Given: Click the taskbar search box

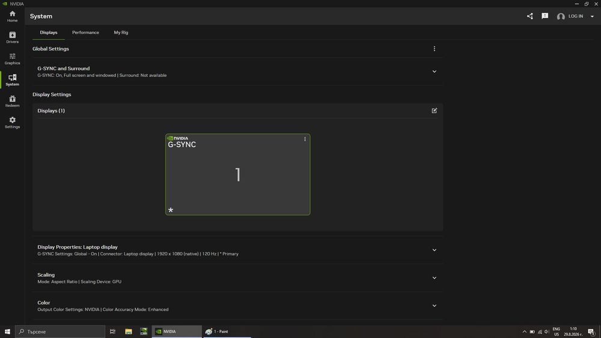Looking at the screenshot, I should [x=60, y=331].
